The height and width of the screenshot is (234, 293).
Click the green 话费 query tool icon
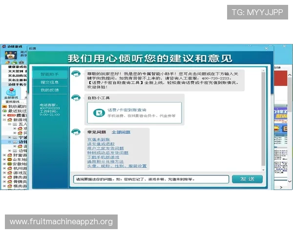point(99,113)
